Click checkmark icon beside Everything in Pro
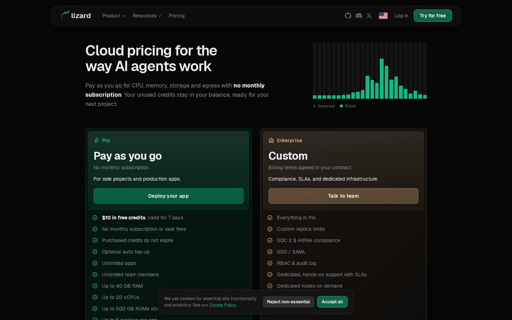 (270, 218)
